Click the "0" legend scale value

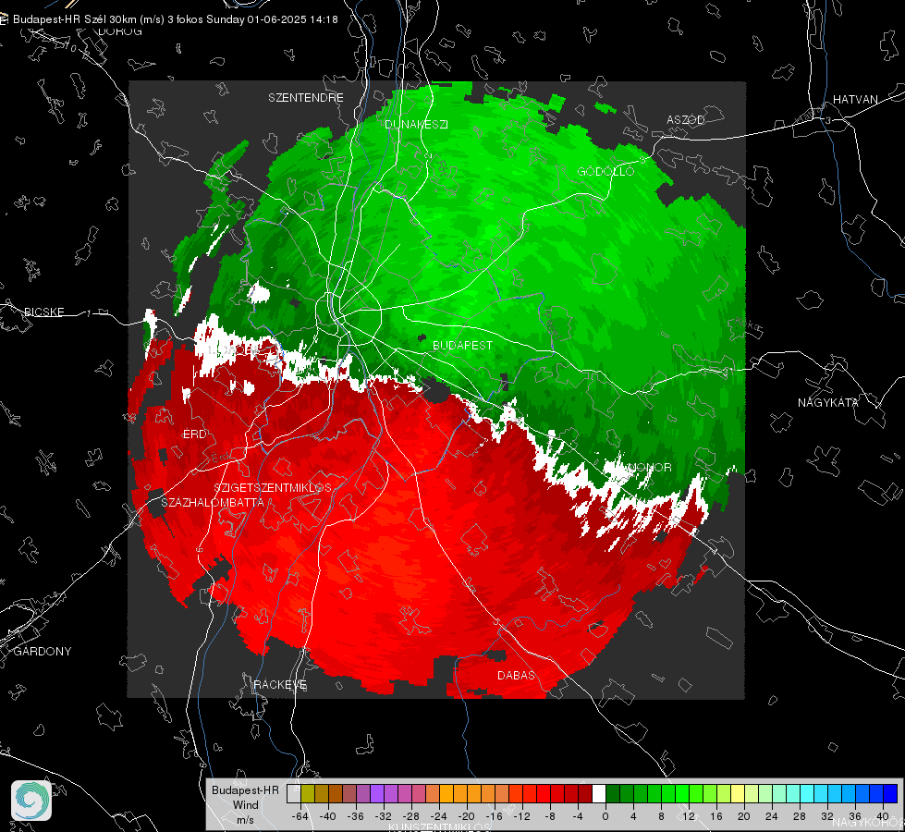tap(605, 816)
